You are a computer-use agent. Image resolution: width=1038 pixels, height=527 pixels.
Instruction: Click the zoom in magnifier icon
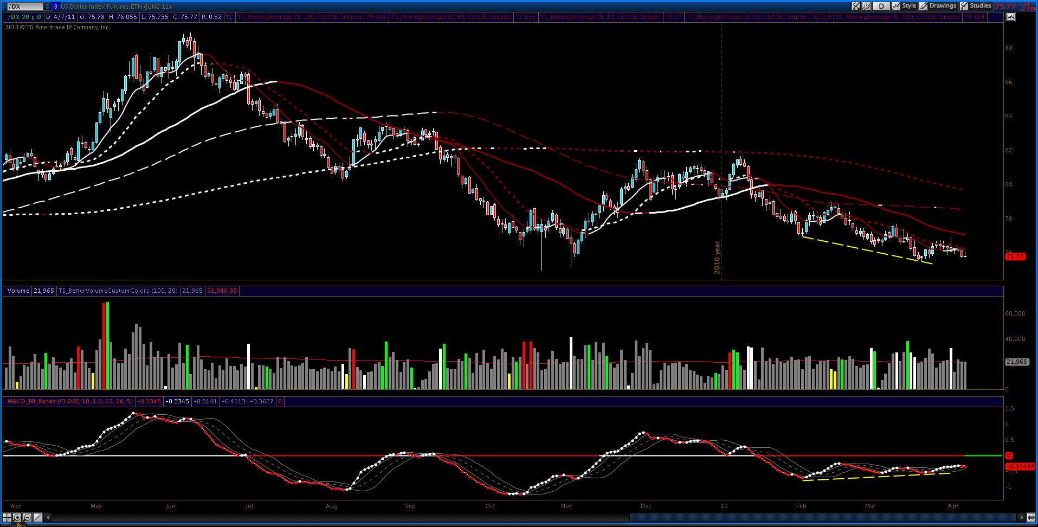click(x=17, y=517)
